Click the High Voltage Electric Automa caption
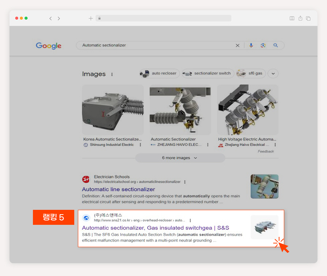This screenshot has width=327, height=276. click(x=247, y=139)
